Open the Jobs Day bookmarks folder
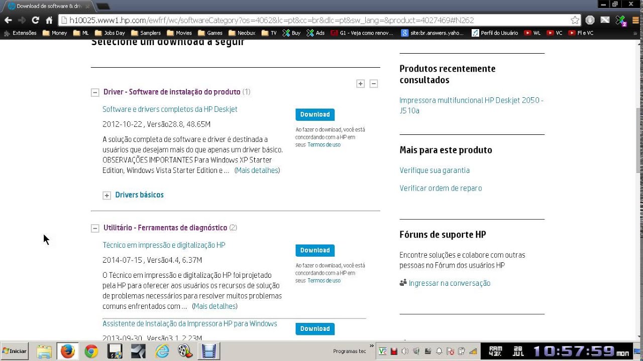The height and width of the screenshot is (361, 643). (110, 33)
